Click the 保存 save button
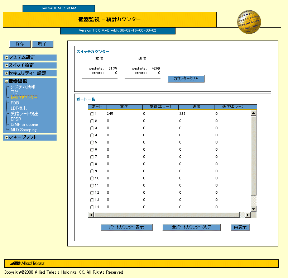 (x=20, y=44)
